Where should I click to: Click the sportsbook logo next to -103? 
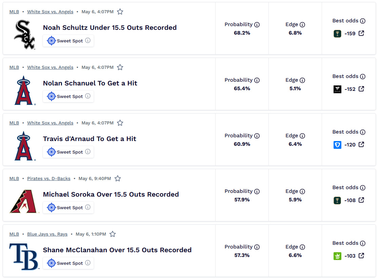click(x=337, y=256)
